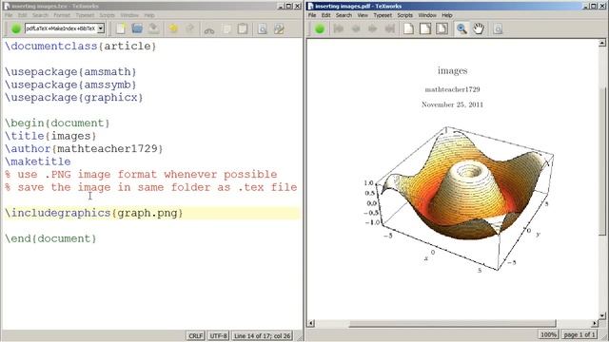Image resolution: width=609 pixels, height=342 pixels.
Task: Open Help menu in PDF window
Action: point(447,15)
